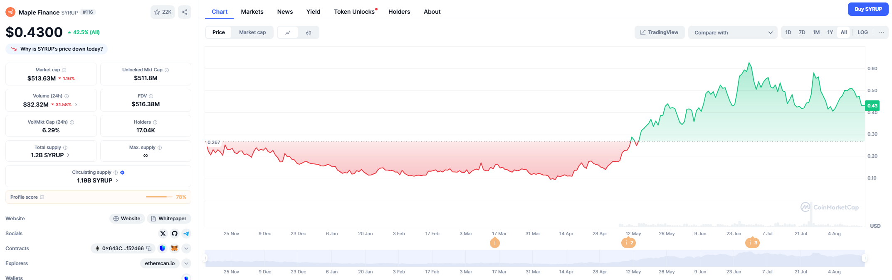Open the Max. supply info icon
Image resolution: width=892 pixels, height=280 pixels.
pyautogui.click(x=160, y=148)
